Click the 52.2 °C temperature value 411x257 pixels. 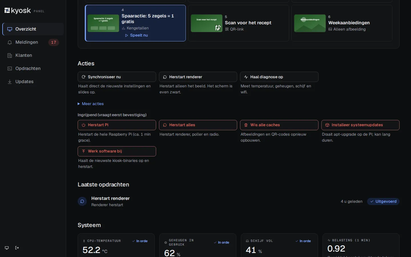(95, 250)
